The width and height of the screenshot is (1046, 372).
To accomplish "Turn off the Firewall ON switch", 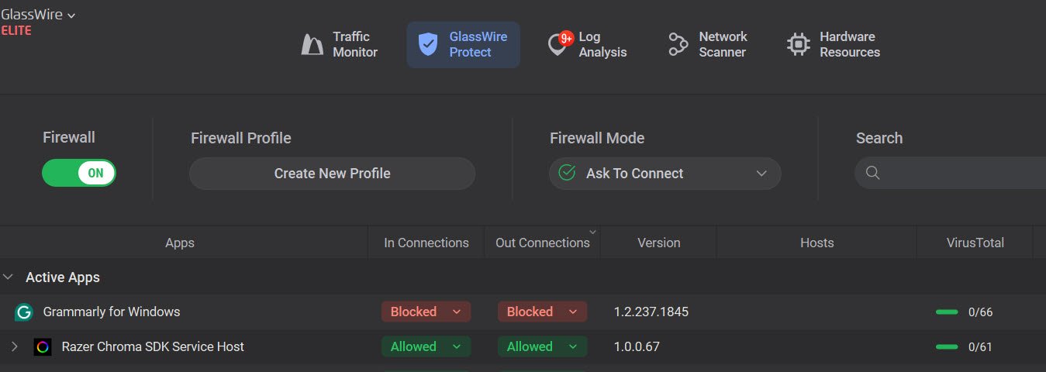I will pos(79,173).
